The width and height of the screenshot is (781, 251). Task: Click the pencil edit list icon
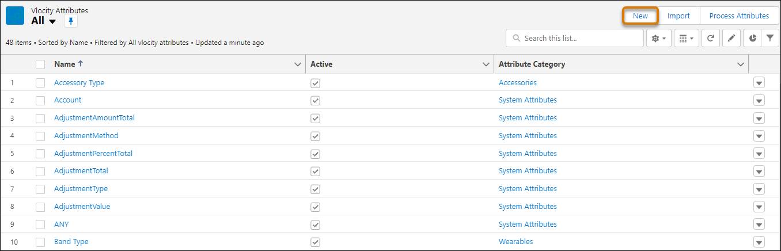(731, 39)
